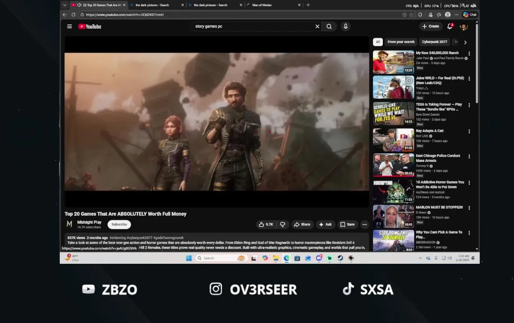This screenshot has width=514, height=323.
Task: Open options for East Chicago Police video
Action: [469, 157]
